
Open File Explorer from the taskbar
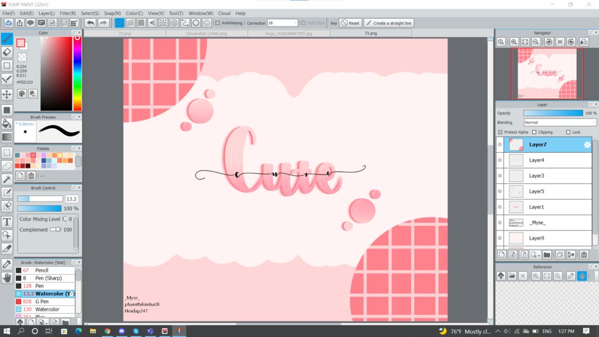click(x=93, y=331)
